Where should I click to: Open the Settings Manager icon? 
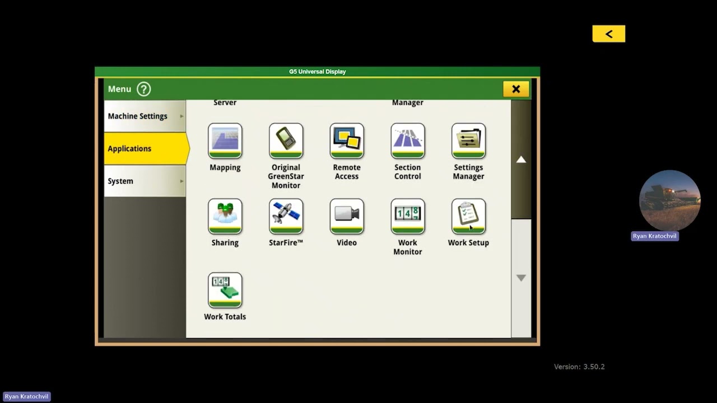point(468,140)
